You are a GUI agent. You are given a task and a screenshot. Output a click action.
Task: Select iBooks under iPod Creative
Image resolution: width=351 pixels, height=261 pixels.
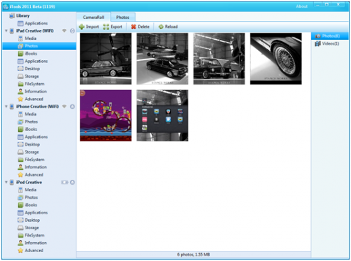pyautogui.click(x=28, y=205)
